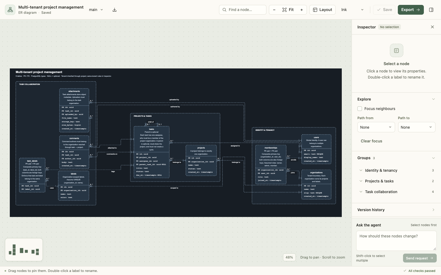This screenshot has height=275, width=441.
Task: Click the No selection badge
Action: pos(390,27)
